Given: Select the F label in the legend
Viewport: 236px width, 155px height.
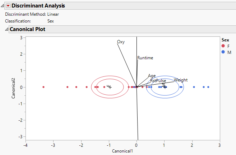Looking at the screenshot, I should pos(229,46).
